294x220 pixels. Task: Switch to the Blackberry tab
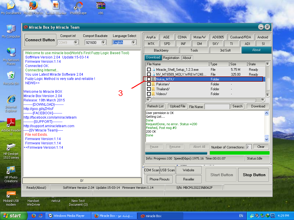(161, 50)
